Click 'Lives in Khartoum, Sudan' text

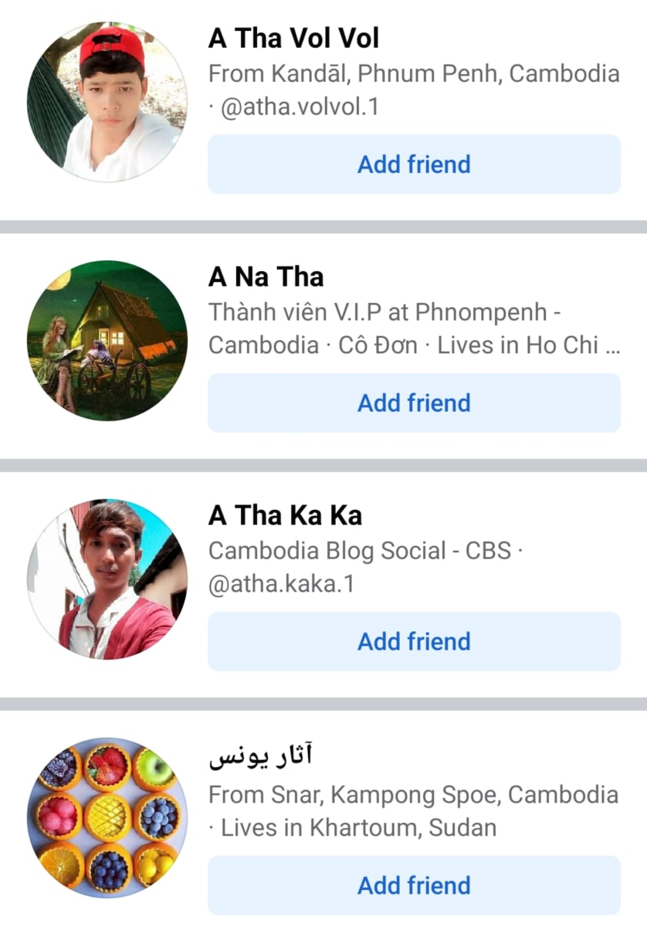358,828
